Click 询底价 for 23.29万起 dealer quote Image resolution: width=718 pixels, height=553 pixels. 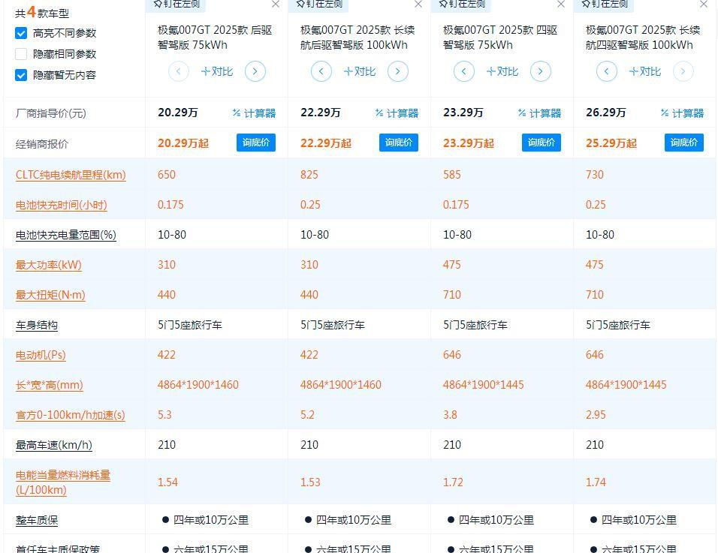coord(542,143)
